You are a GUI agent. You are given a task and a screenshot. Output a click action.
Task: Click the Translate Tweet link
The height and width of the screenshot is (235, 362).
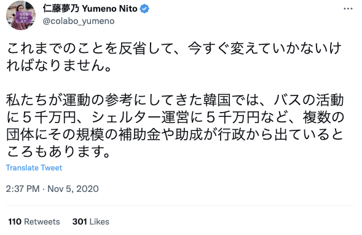(34, 167)
